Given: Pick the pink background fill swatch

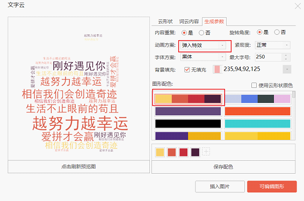Looking at the screenshot, I should 218,69.
